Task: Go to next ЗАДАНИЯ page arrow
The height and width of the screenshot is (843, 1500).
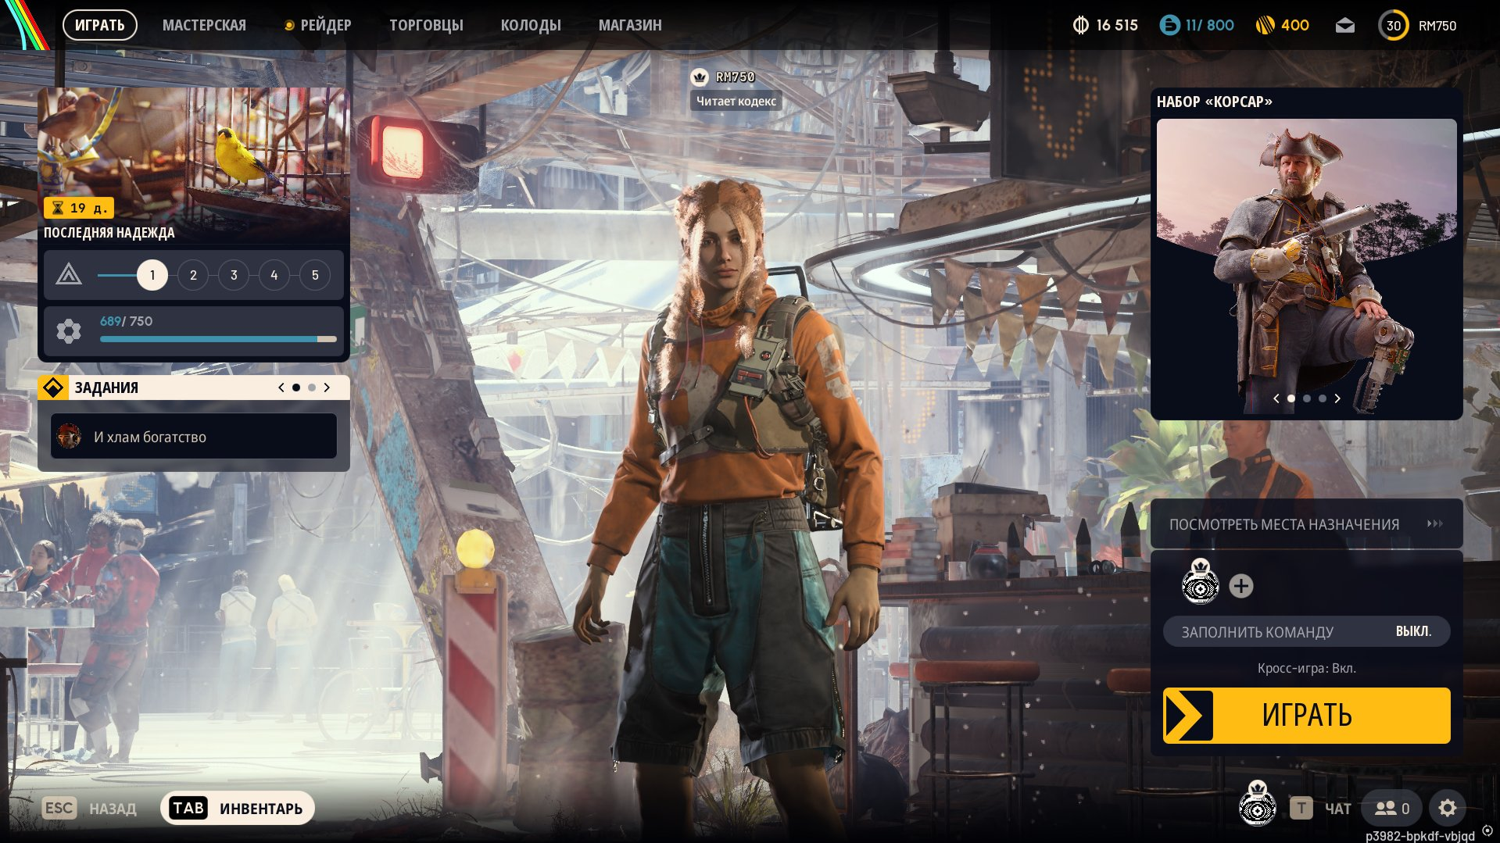Action: click(x=327, y=388)
